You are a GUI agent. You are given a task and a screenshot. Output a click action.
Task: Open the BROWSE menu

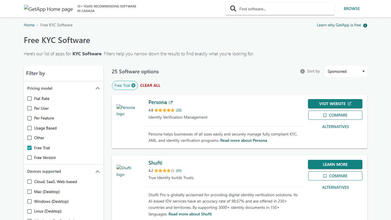point(352,9)
